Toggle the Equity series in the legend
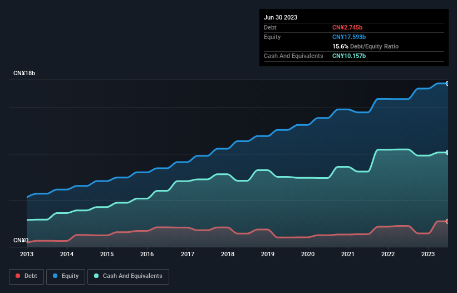Viewport: 457px width, 293px height. coord(66,276)
